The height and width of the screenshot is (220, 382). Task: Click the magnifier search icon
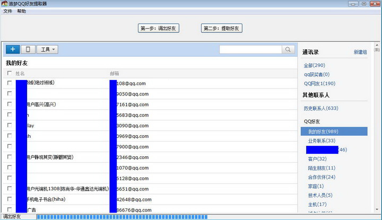coord(288,49)
